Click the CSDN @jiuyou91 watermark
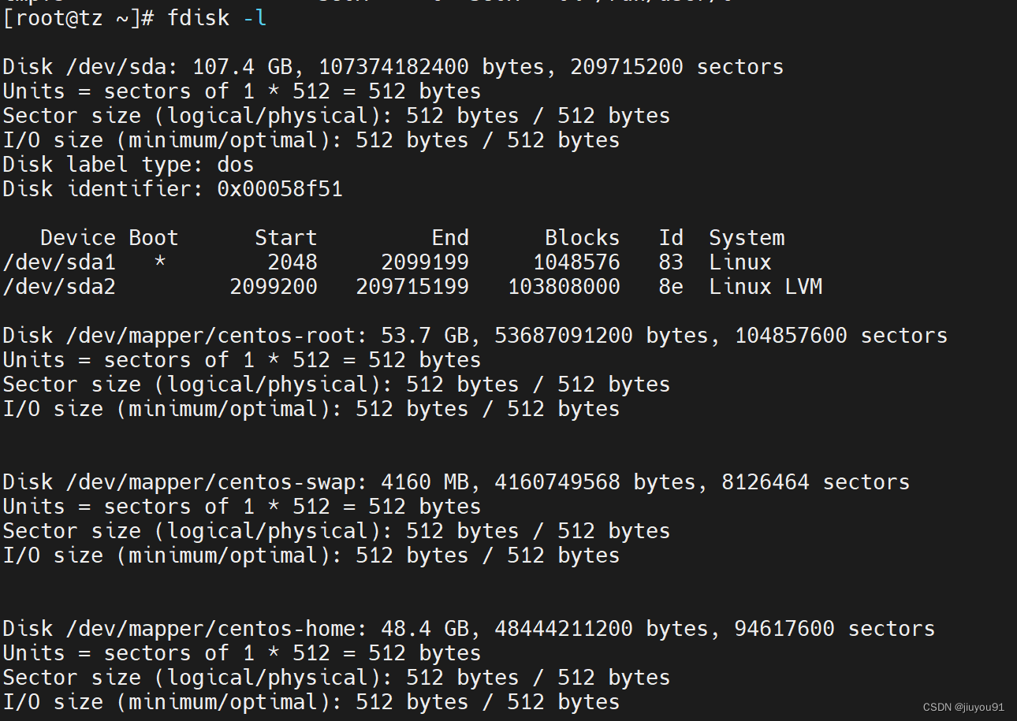The width and height of the screenshot is (1017, 721). pos(963,708)
